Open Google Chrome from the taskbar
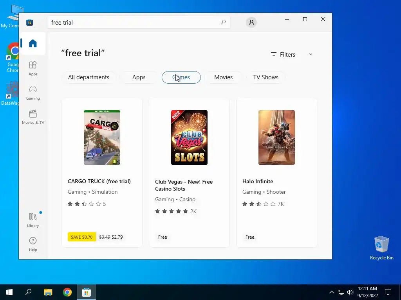Viewport: 401px width, 300px height. (x=67, y=292)
